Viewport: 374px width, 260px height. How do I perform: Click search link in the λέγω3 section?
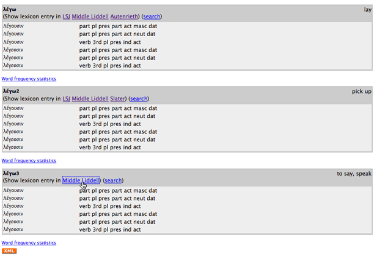113,180
